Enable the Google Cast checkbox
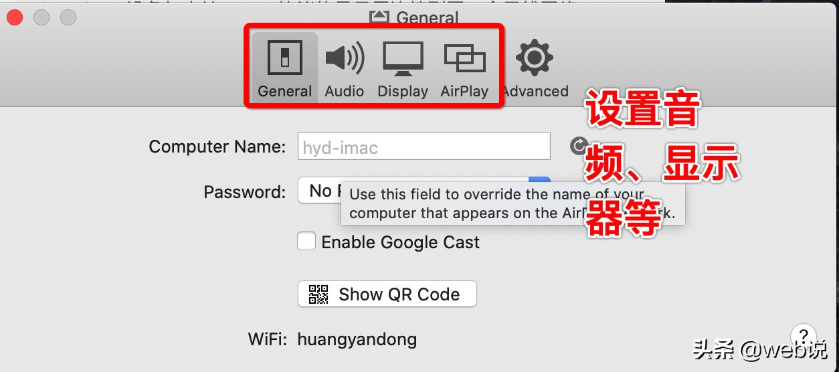This screenshot has height=372, width=839. click(306, 241)
